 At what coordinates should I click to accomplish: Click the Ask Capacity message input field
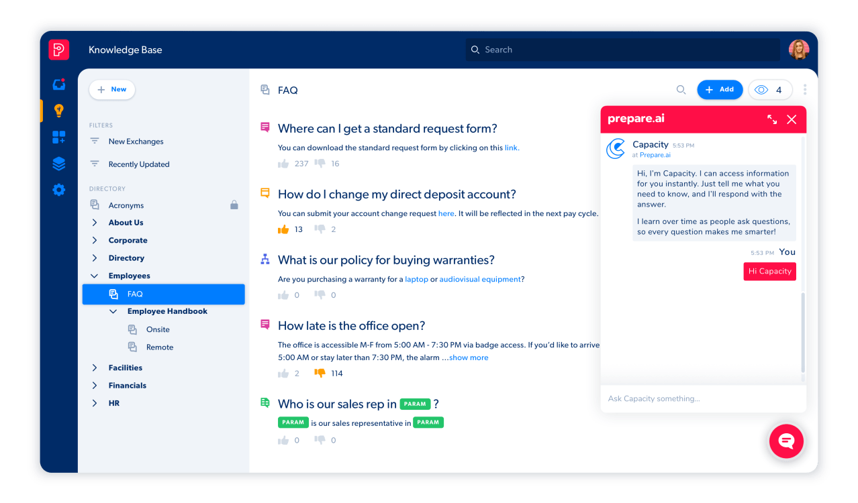(703, 398)
